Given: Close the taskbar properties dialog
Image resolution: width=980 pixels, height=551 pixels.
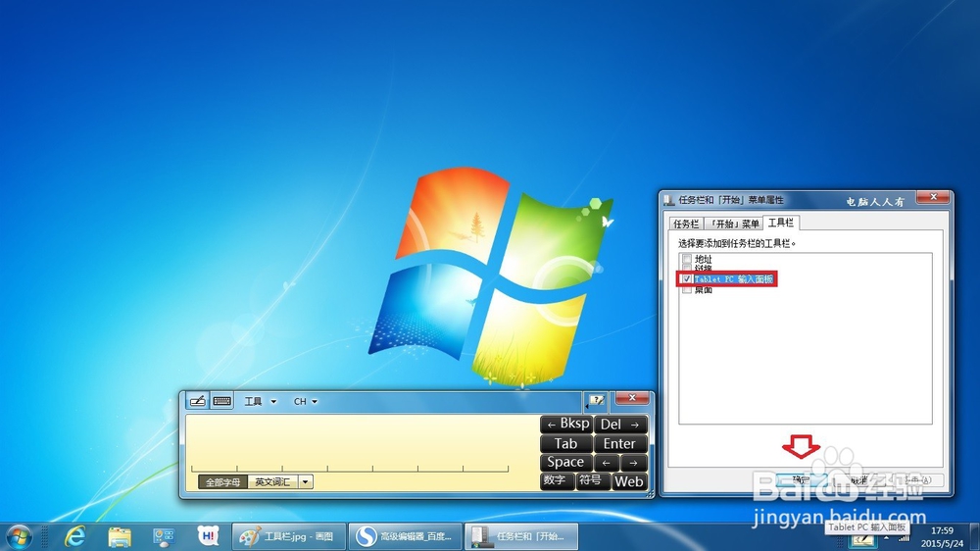Looking at the screenshot, I should [933, 198].
